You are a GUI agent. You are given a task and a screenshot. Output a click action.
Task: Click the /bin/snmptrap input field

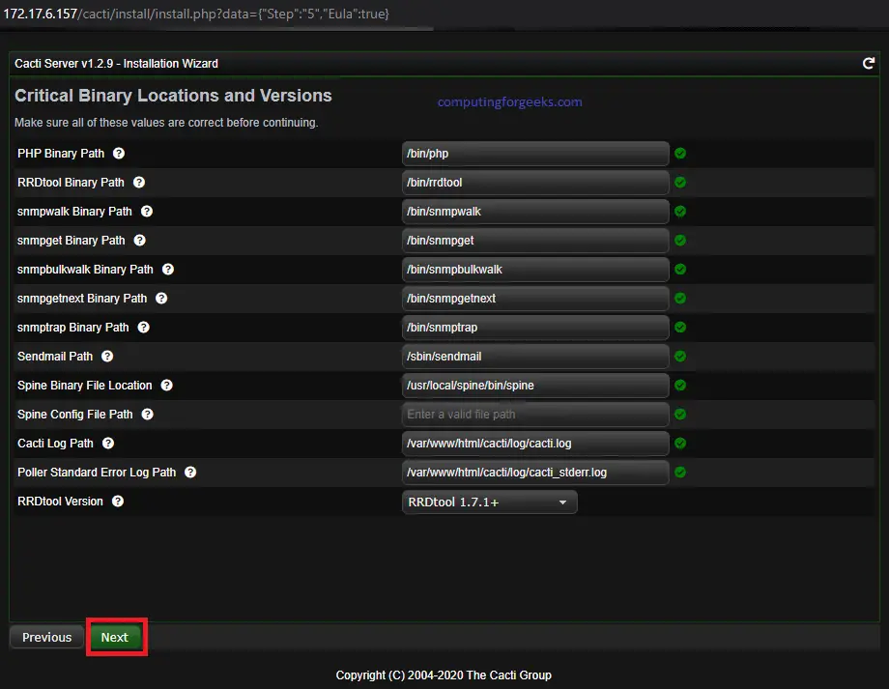535,328
